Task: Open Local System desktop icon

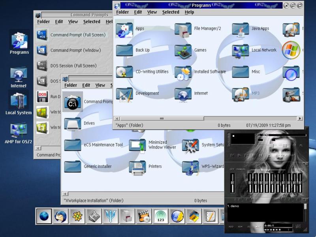Action: click(x=19, y=100)
